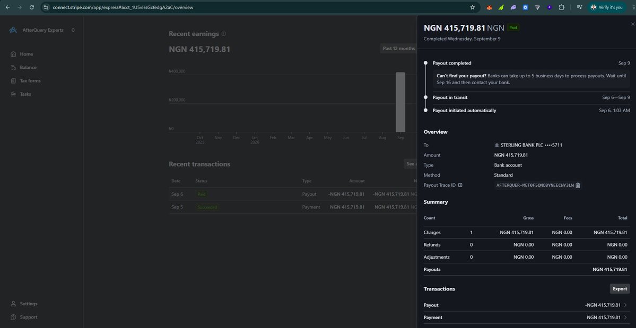The height and width of the screenshot is (328, 636).
Task: Click the Tasks checklist icon
Action: click(x=13, y=94)
